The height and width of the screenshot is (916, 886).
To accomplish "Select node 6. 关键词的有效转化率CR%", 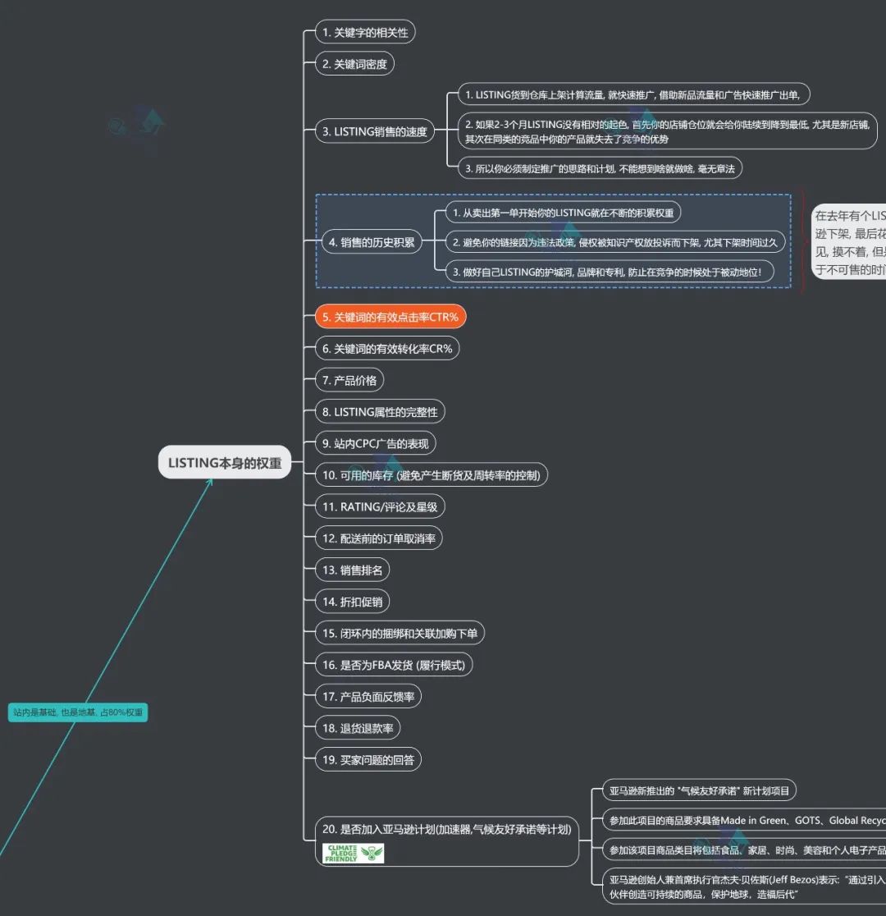I will click(x=387, y=348).
